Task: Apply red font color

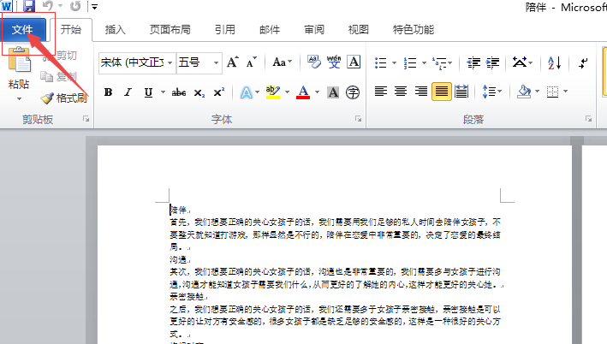Action: point(303,92)
